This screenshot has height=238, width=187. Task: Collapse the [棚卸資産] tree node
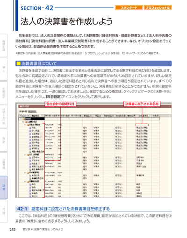tap(25, 182)
